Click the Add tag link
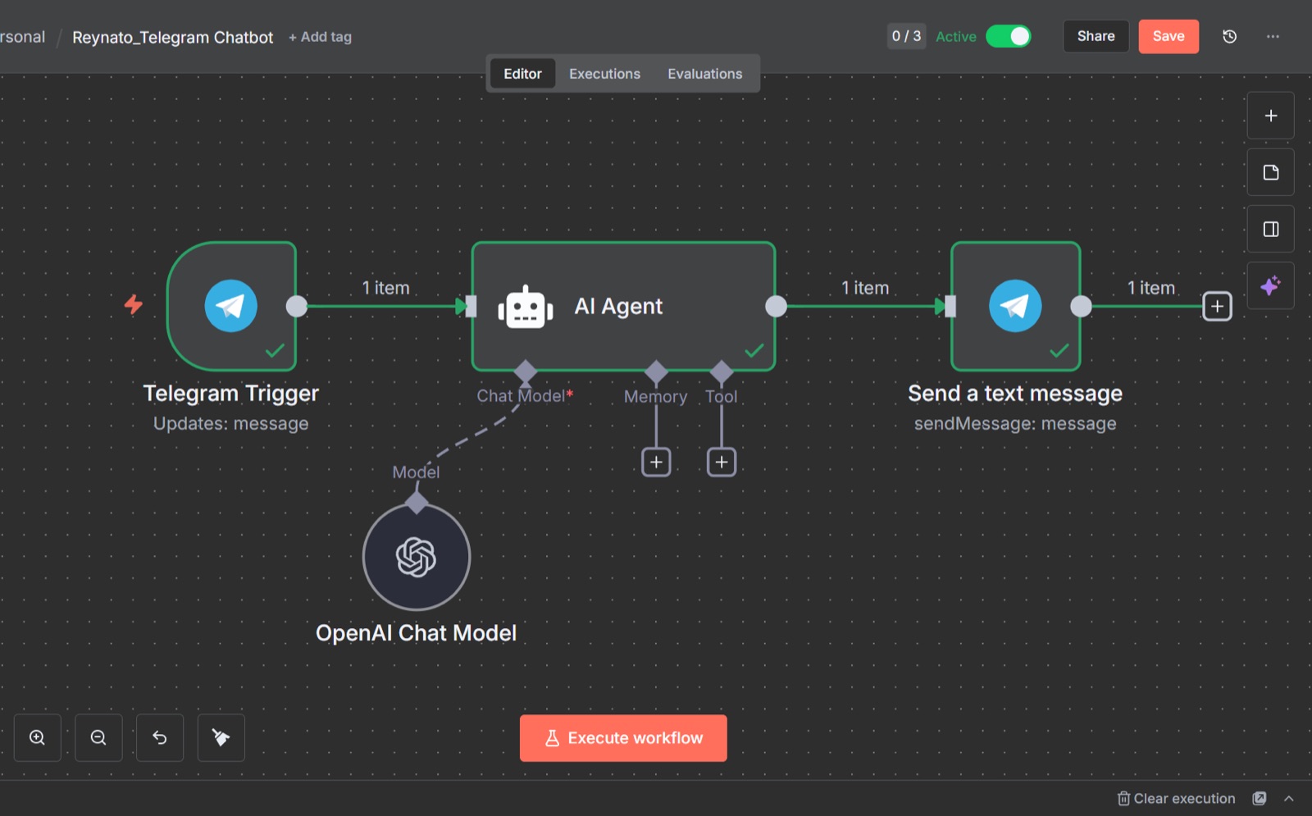 (x=320, y=37)
